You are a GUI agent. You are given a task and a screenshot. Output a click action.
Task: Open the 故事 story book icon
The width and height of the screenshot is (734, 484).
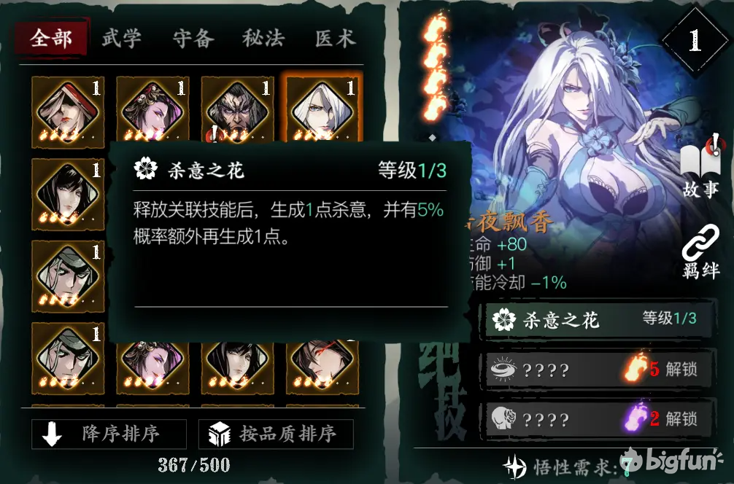(700, 168)
